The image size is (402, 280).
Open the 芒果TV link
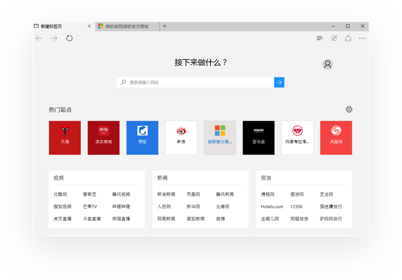tap(90, 207)
